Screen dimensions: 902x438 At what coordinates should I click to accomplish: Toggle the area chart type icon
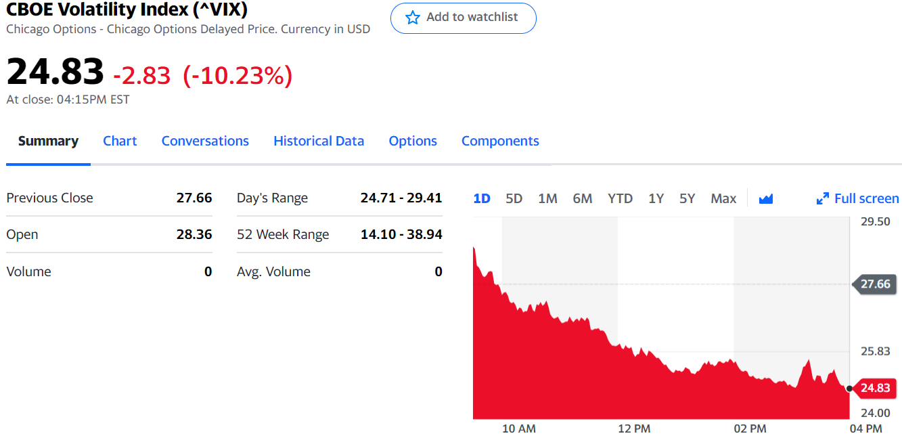point(766,198)
